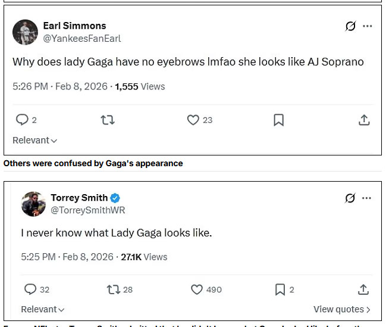Open more options on Torrey Smith's tweet
Viewport: 389px width, 327px height.
click(x=367, y=198)
